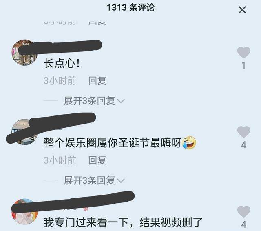Tap the '长点心!' comment text

62,63
